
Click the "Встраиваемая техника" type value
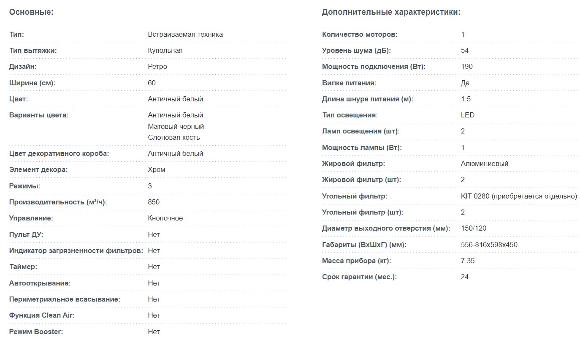coord(185,34)
